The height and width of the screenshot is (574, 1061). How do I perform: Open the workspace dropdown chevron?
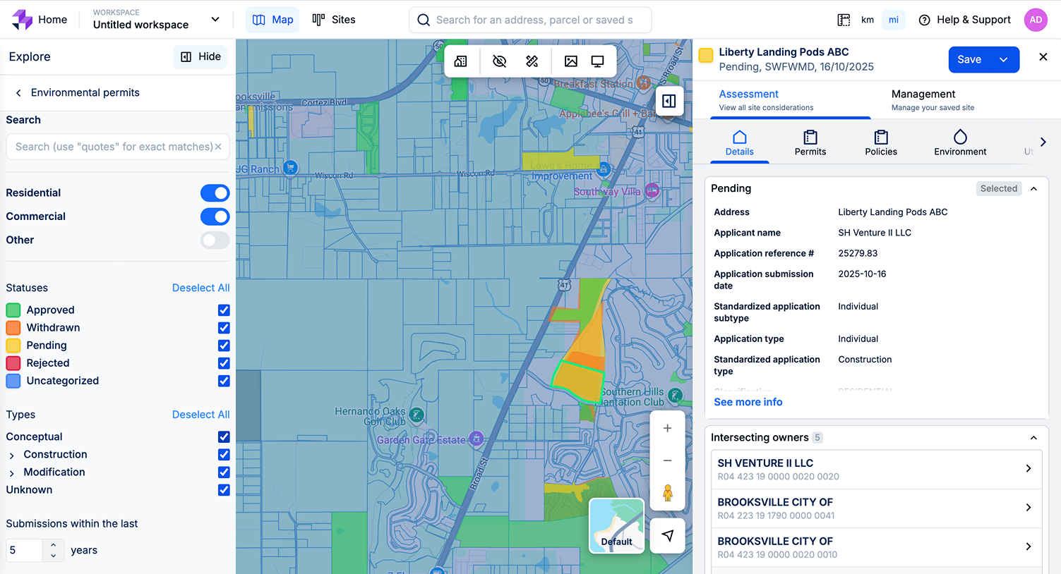[x=215, y=19]
